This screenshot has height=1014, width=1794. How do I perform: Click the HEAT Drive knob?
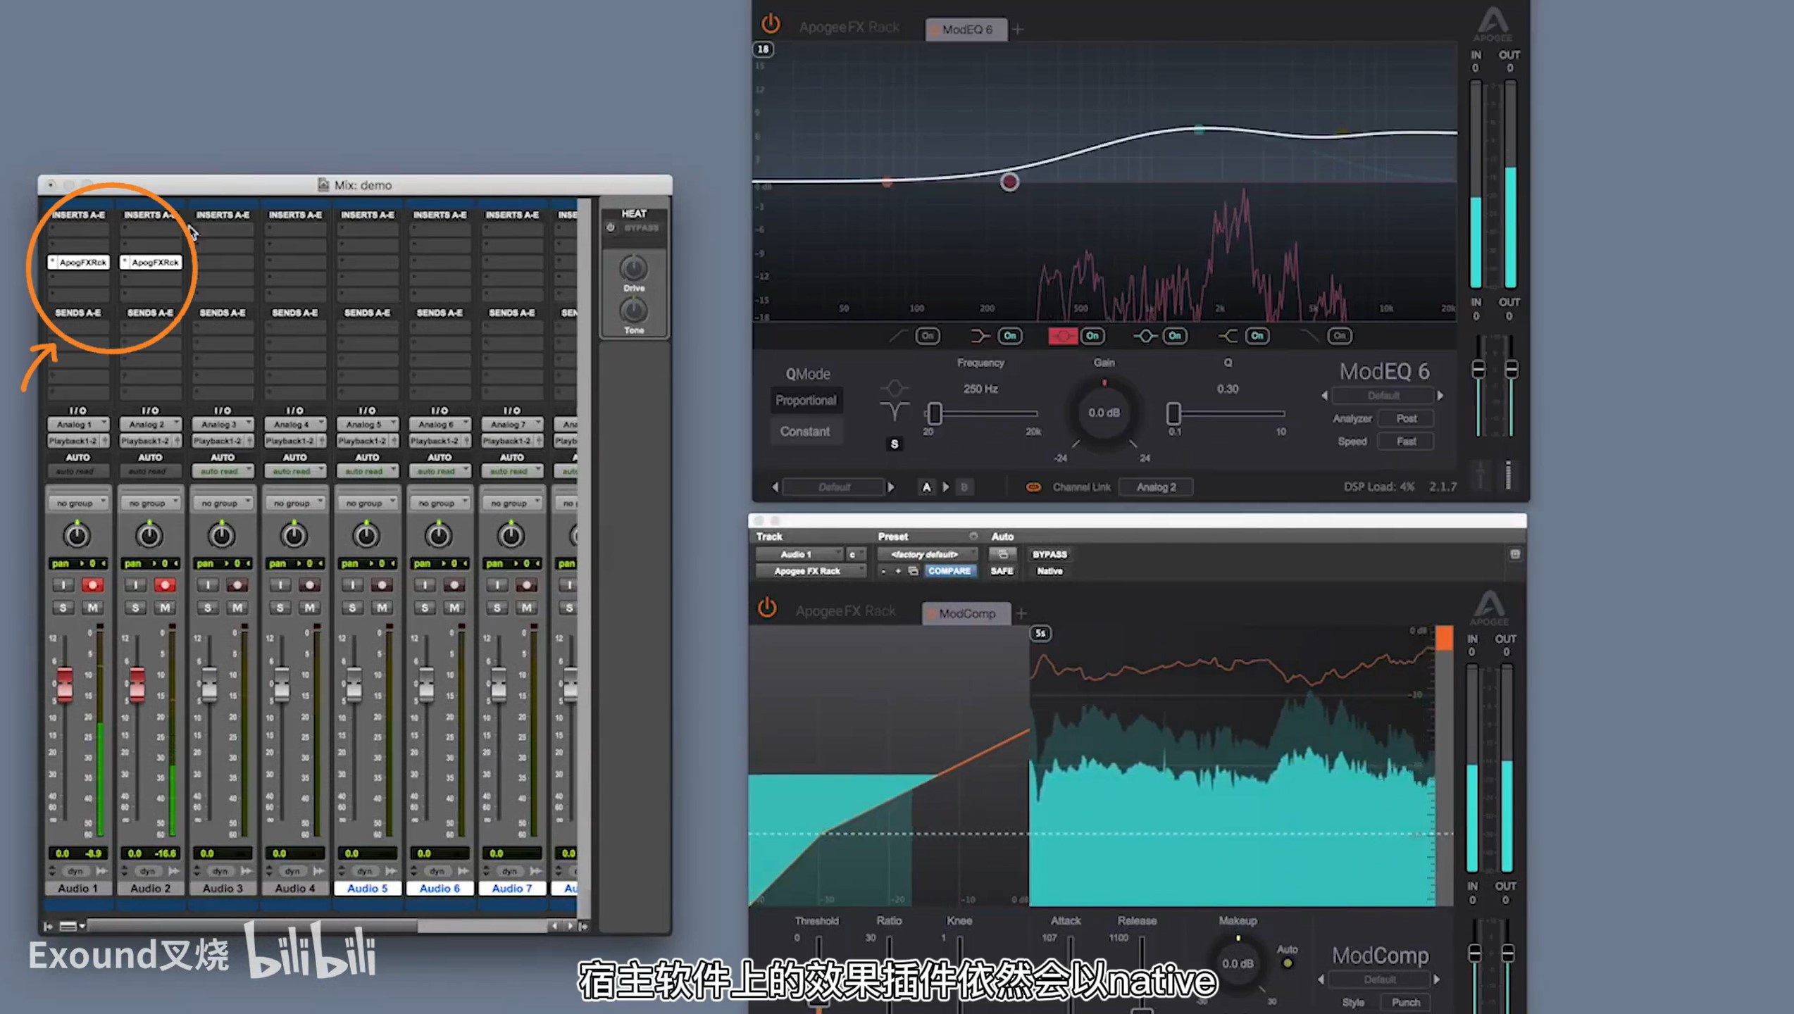tap(633, 268)
